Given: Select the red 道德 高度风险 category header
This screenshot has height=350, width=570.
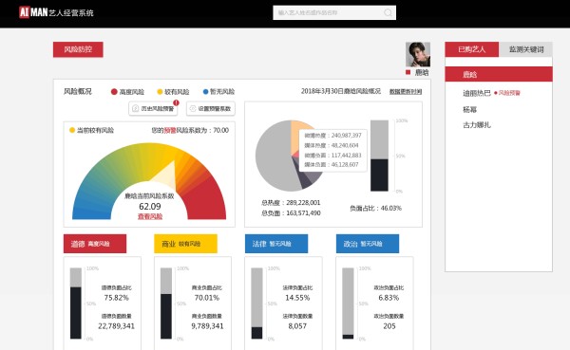Looking at the screenshot, I should 95,244.
